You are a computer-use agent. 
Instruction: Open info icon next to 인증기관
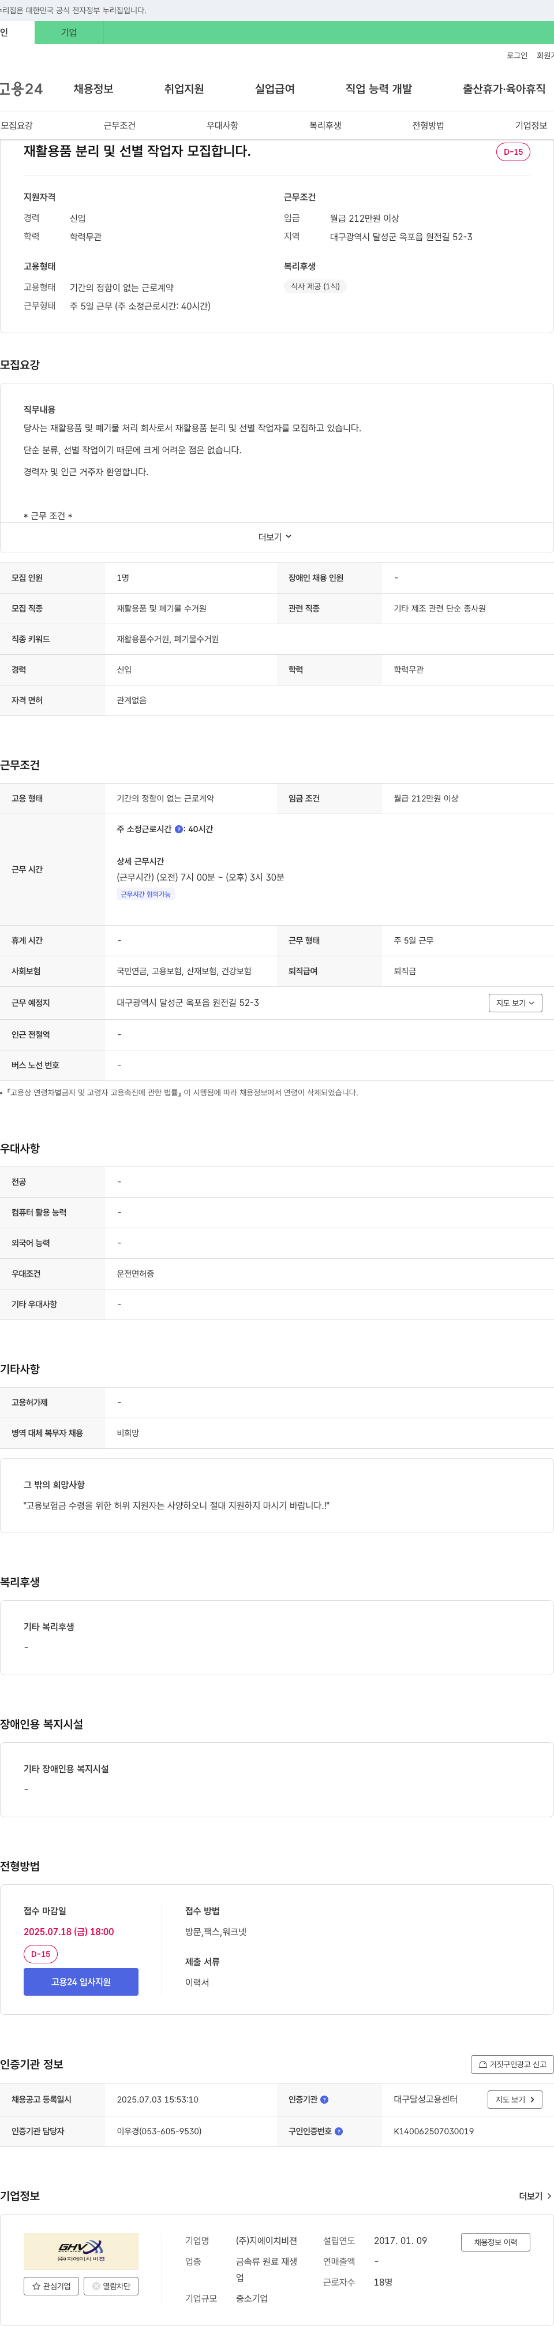pyautogui.click(x=324, y=2100)
